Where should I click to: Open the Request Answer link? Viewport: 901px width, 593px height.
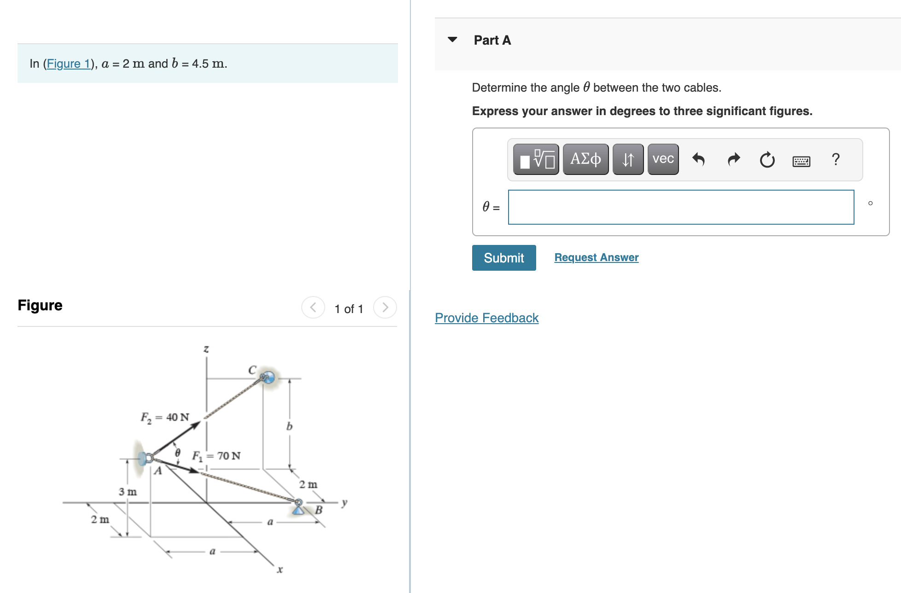pyautogui.click(x=596, y=257)
